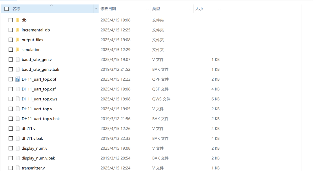The image size is (313, 171).
Task: Click the db folder icon
Action: pyautogui.click(x=18, y=20)
